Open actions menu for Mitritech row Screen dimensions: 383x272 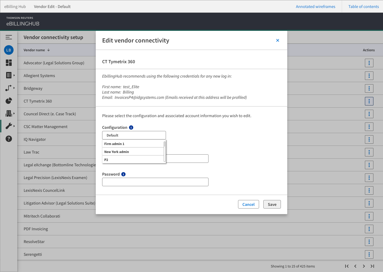tap(369, 216)
